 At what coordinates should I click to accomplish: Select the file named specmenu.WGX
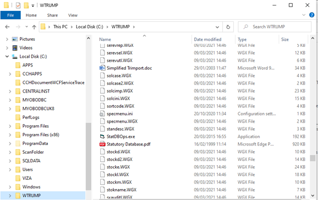coord(122,121)
